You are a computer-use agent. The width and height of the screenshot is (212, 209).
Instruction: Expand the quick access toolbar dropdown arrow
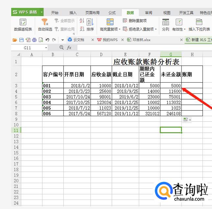click(62, 40)
